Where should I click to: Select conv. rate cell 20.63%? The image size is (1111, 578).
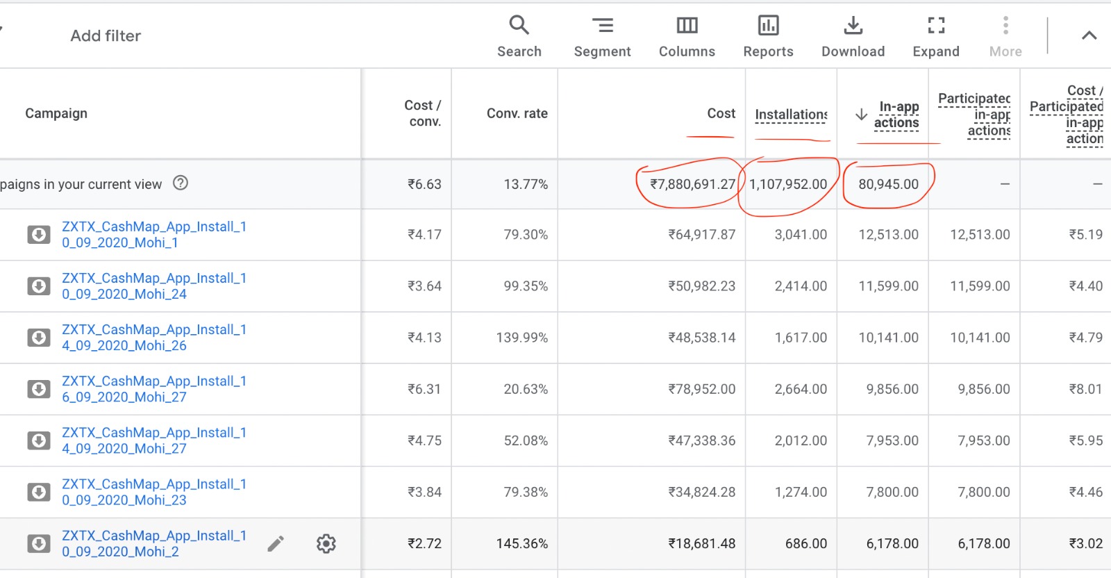click(526, 389)
